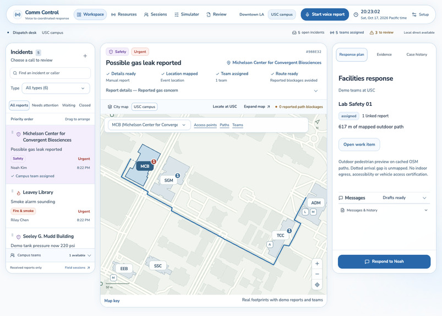The width and height of the screenshot is (442, 316).
Task: Select the Downtown LA region toggle
Action: (252, 14)
